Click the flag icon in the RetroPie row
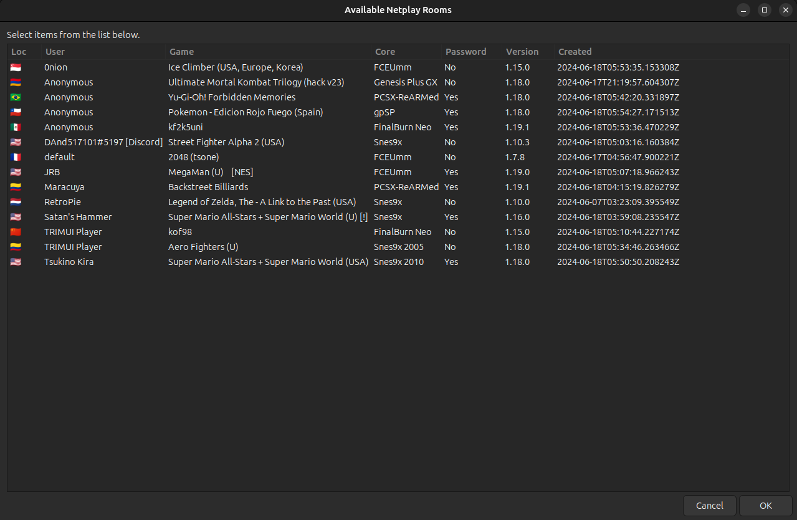 click(x=16, y=202)
